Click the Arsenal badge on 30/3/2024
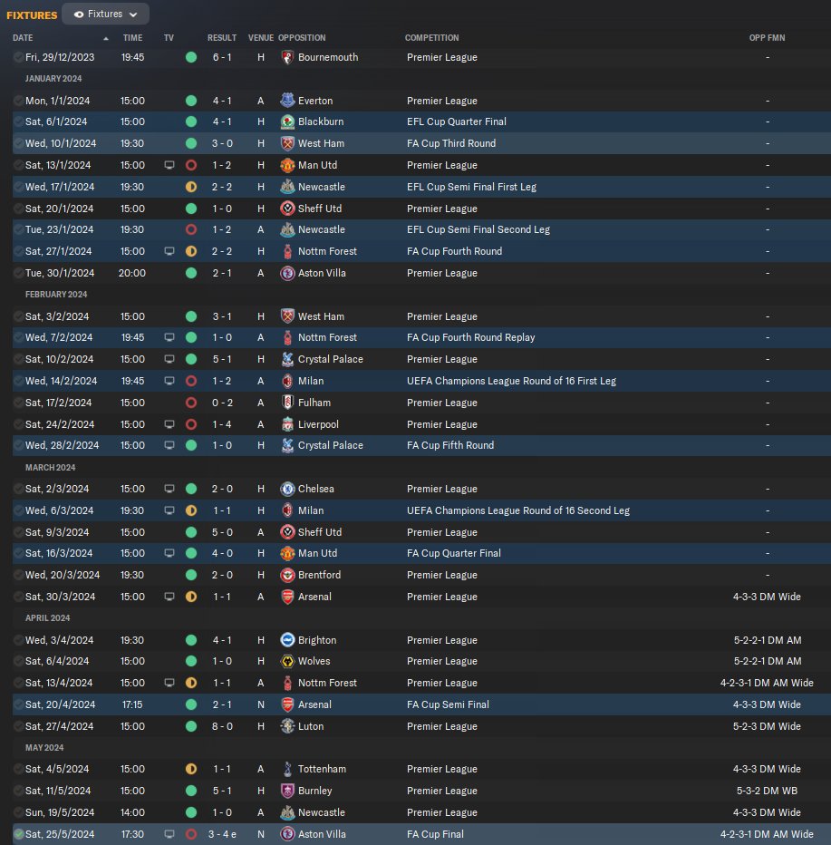 pos(287,597)
